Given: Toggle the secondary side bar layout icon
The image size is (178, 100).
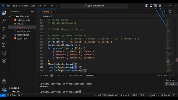Looking at the screenshot, I should [155, 6].
